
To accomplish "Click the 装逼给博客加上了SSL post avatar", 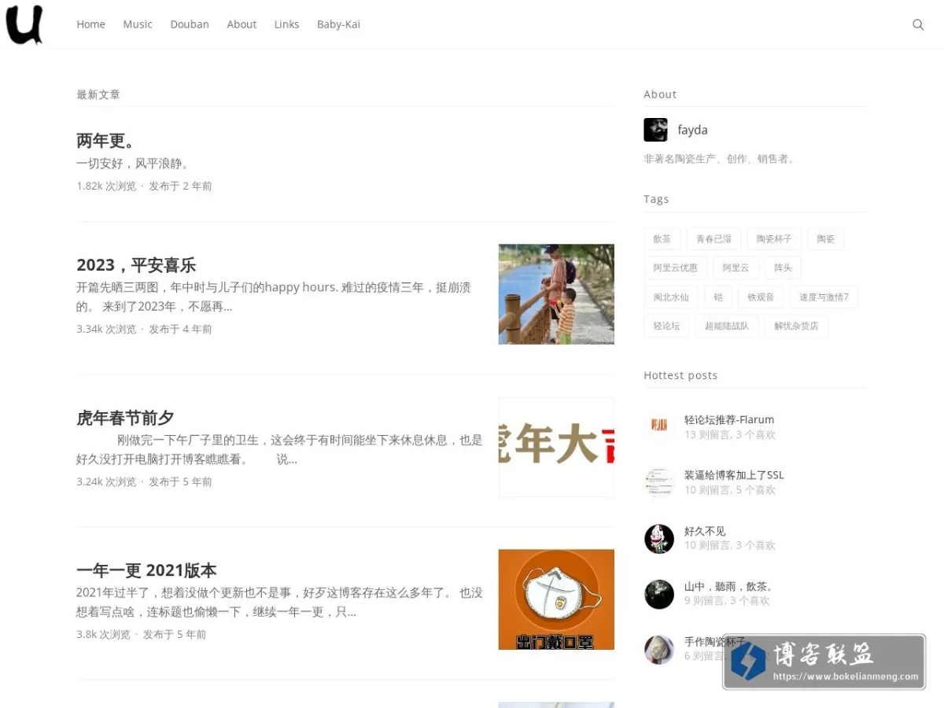I will pos(659,482).
